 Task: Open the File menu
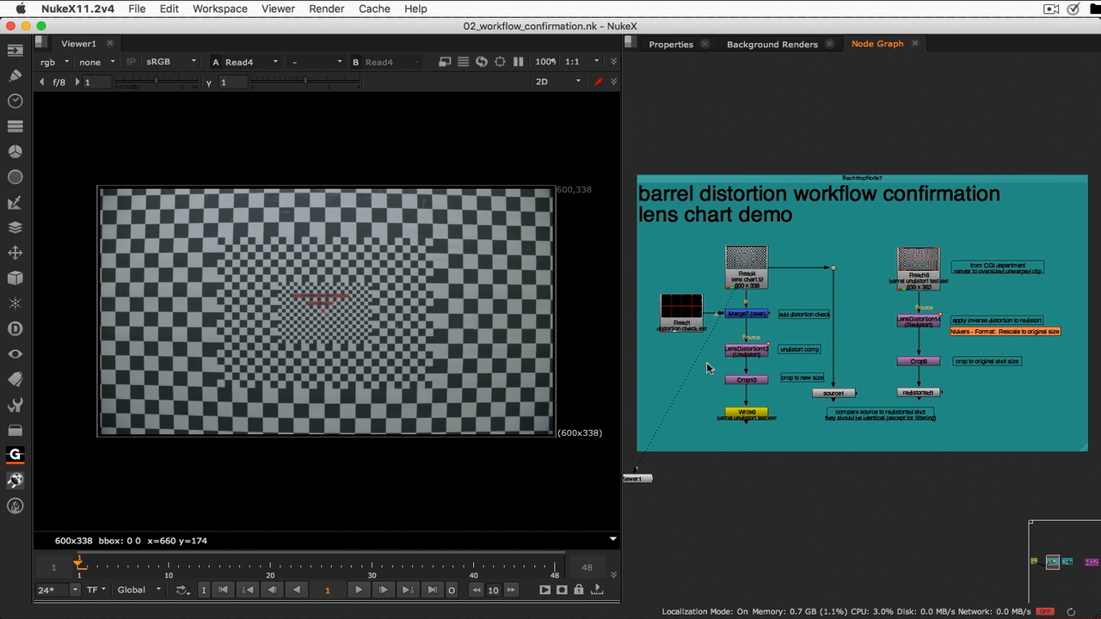click(137, 9)
